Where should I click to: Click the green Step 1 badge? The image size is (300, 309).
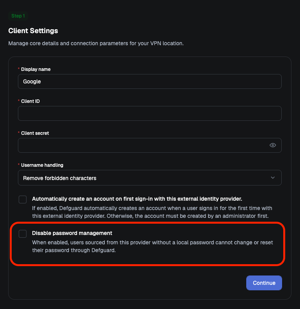pyautogui.click(x=18, y=16)
